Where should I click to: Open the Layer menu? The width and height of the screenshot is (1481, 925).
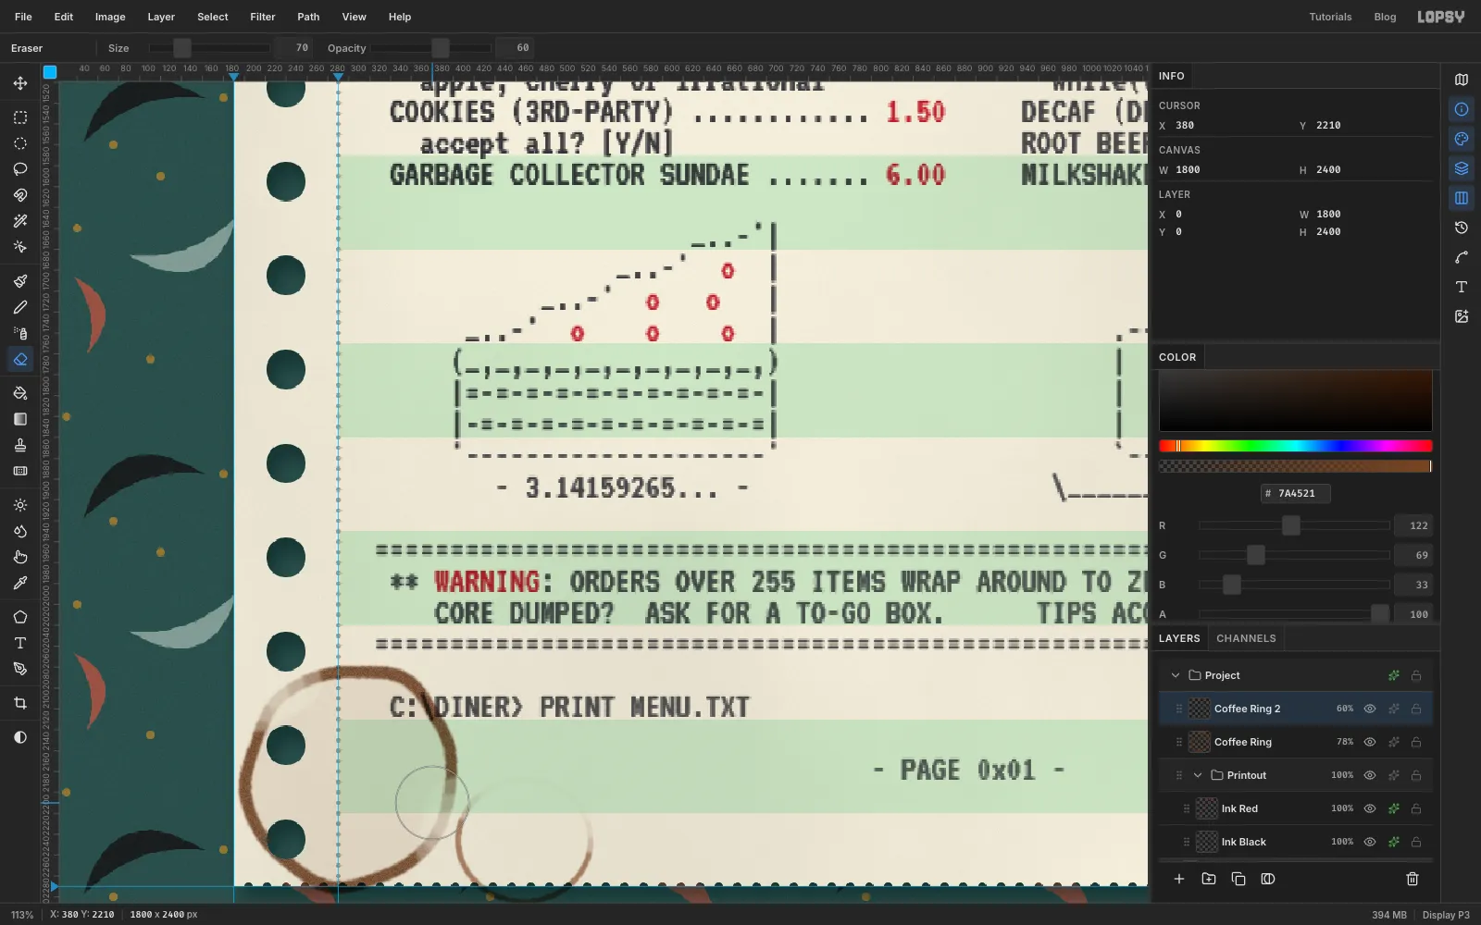click(x=161, y=17)
